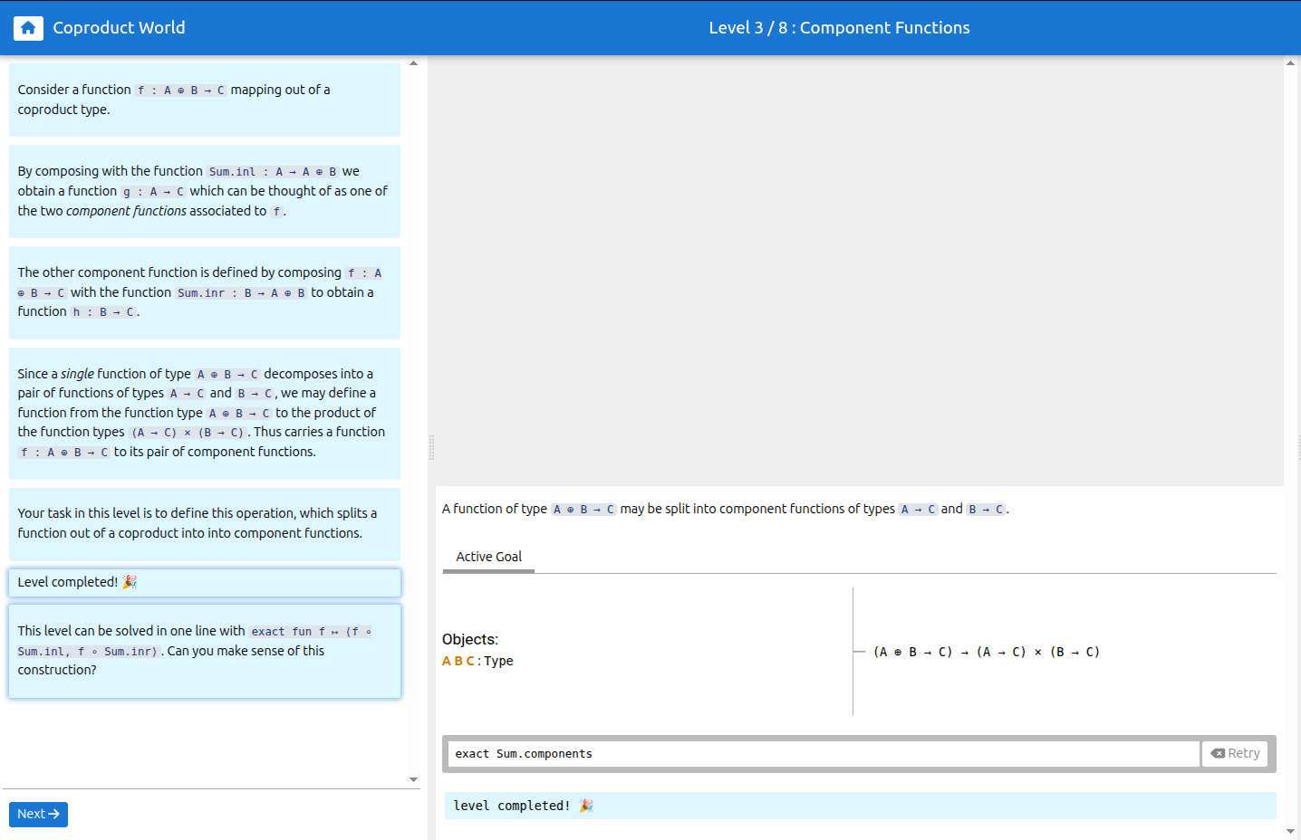Select the 'This level can be solved' hint box

pos(205,651)
